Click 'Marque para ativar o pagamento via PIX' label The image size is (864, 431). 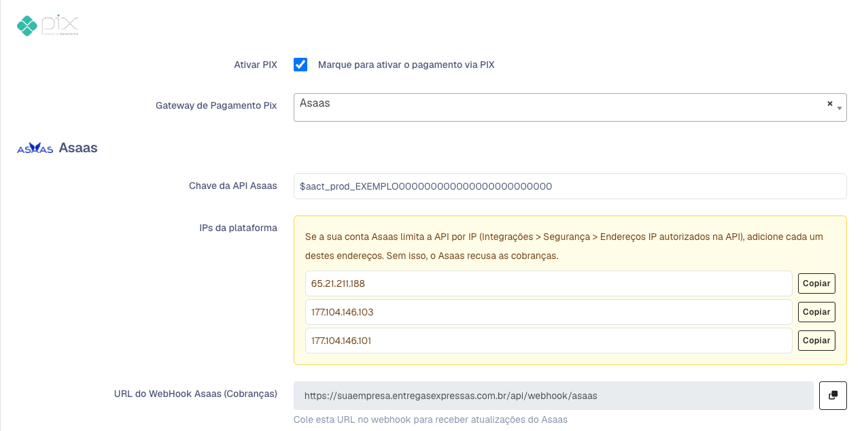click(x=406, y=65)
